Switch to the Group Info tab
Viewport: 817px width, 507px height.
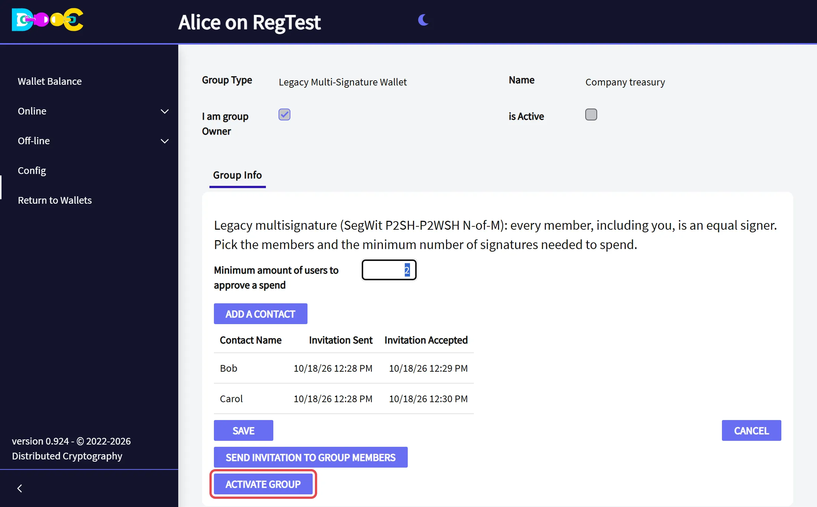click(x=237, y=175)
